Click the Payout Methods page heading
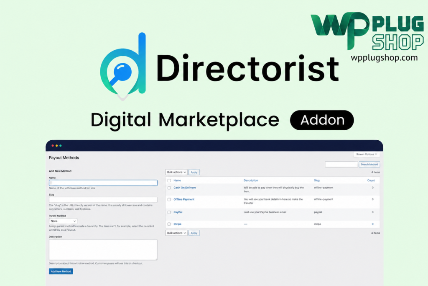 click(64, 158)
